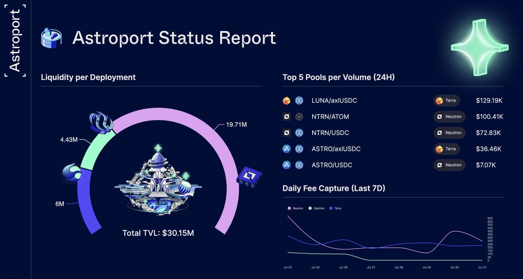Click the USDC icon in the NTRN/USDC row

[x=299, y=133]
